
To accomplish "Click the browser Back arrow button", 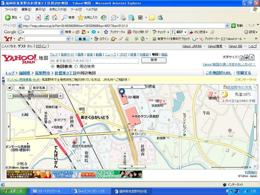I will 8,17.
